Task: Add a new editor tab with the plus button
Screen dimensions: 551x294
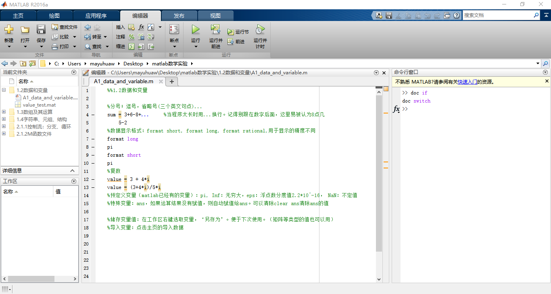Action: pyautogui.click(x=171, y=82)
